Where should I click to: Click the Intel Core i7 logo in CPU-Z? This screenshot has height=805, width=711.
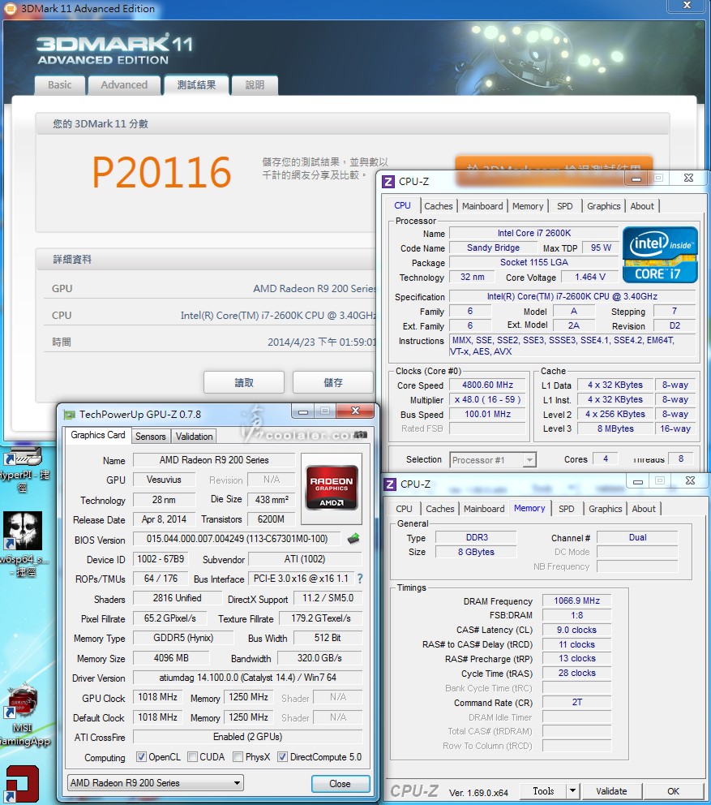coord(660,255)
